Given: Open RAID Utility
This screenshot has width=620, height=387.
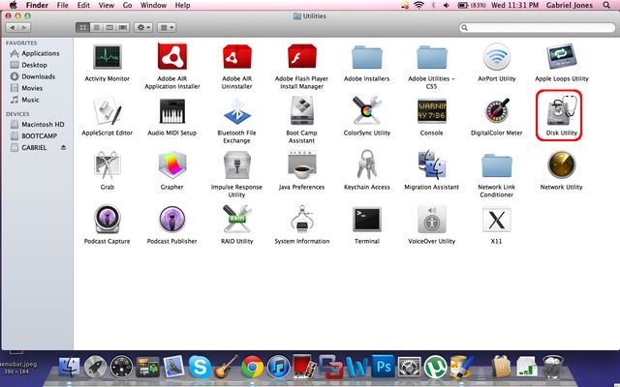Looking at the screenshot, I should click(236, 219).
